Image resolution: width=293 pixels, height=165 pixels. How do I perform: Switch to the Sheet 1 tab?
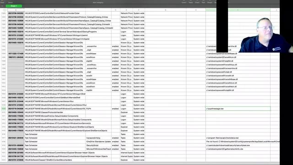pos(14,6)
